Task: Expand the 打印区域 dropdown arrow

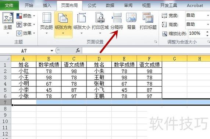Action: click(100, 33)
